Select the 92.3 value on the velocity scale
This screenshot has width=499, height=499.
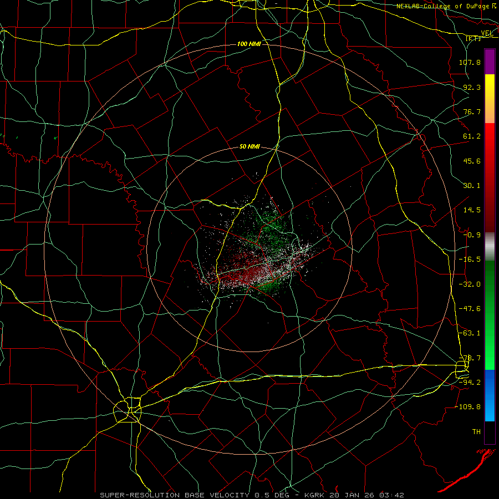pyautogui.click(x=472, y=87)
